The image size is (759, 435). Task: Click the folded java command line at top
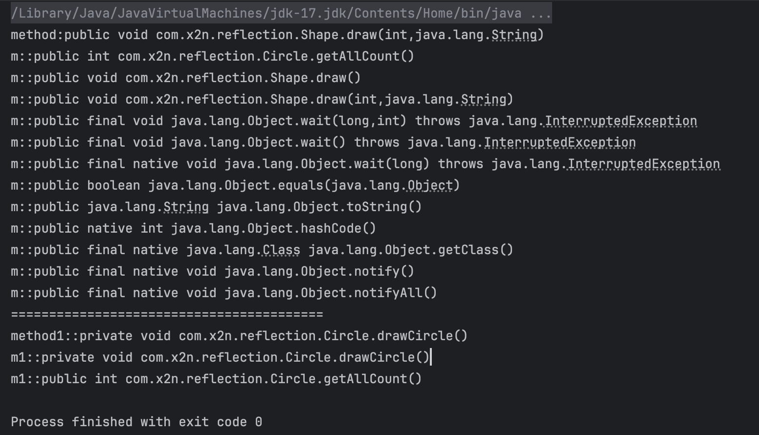281,13
